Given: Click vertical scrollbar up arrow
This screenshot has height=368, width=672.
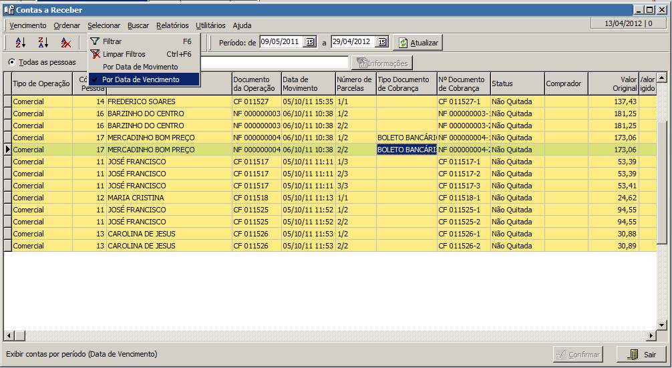Looking at the screenshot, I should pyautogui.click(x=662, y=77).
